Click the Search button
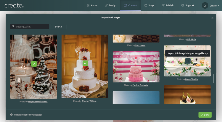 pyautogui.click(x=59, y=26)
